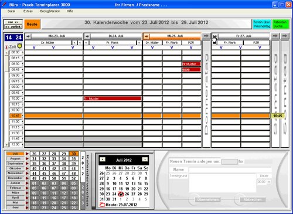Expand the collapsed Samstag column arrow
The image size is (293, 214).
pos(275,36)
